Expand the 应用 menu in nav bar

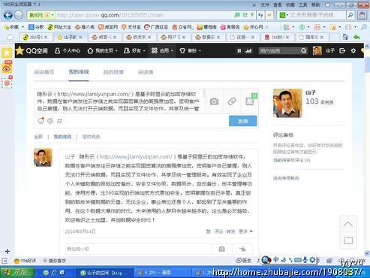(162, 50)
